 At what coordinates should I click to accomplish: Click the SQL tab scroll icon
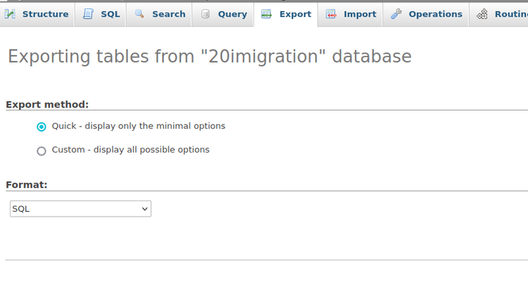tap(88, 14)
